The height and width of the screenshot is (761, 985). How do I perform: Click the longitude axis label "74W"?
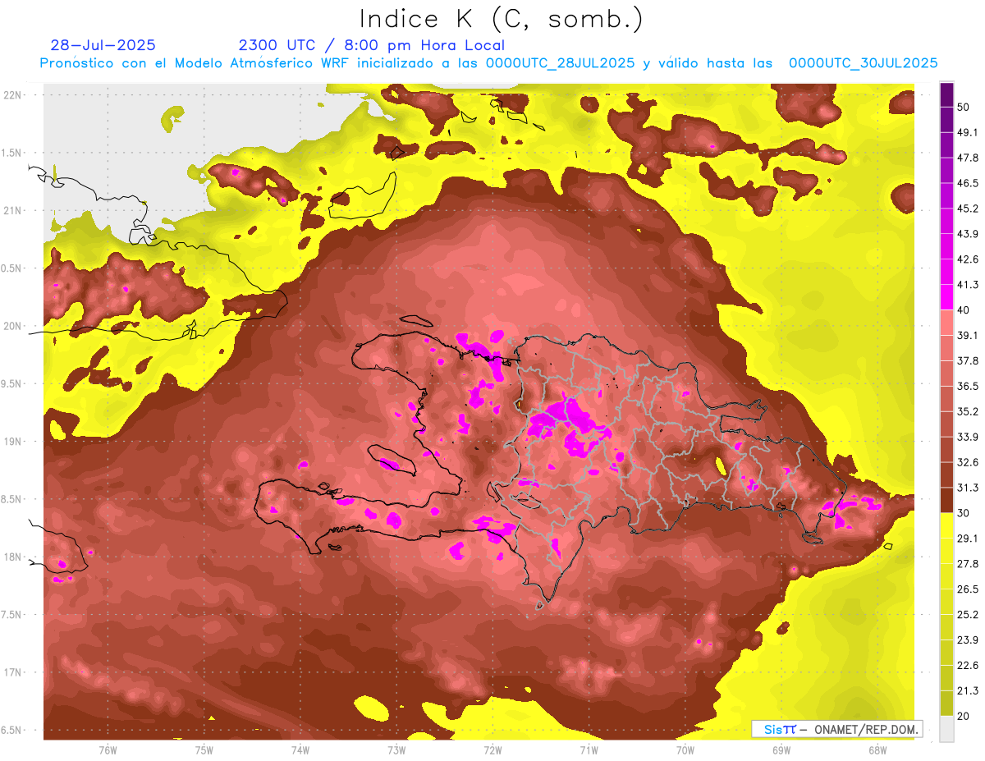pos(300,750)
